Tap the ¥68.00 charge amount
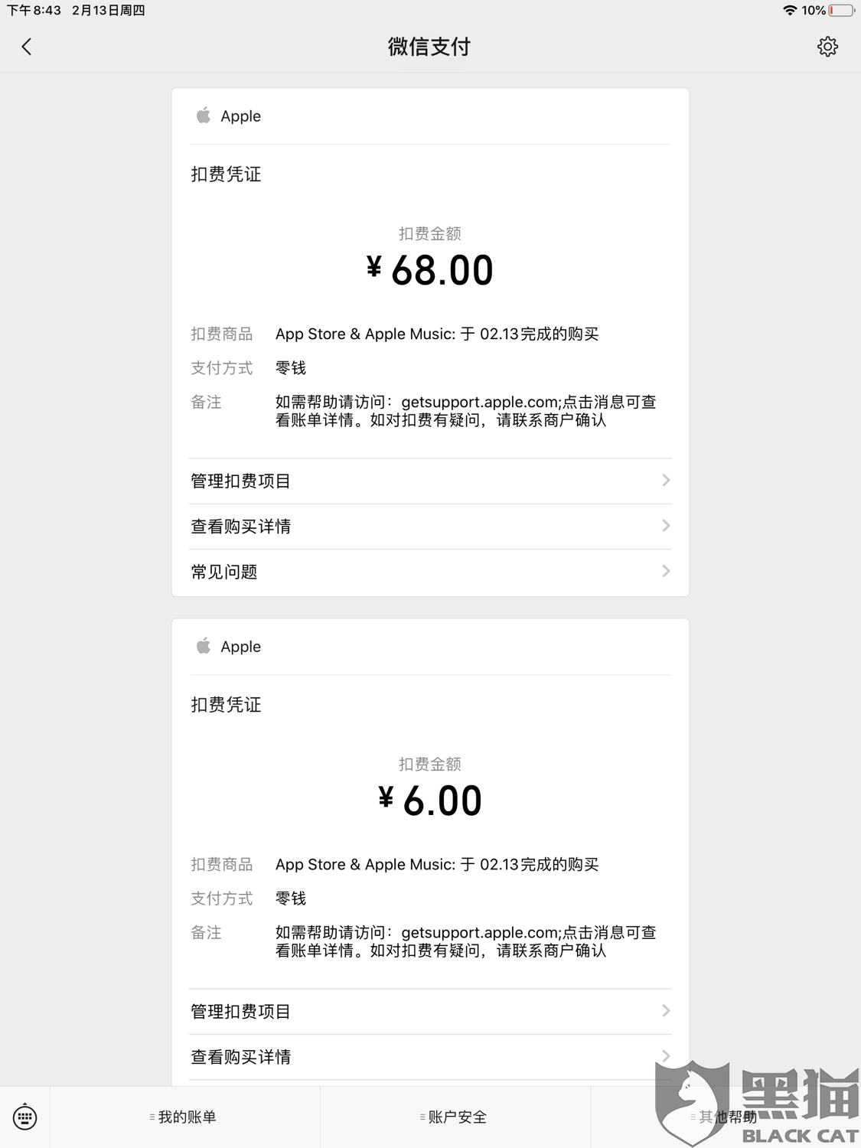Image resolution: width=861 pixels, height=1148 pixels. tap(430, 270)
